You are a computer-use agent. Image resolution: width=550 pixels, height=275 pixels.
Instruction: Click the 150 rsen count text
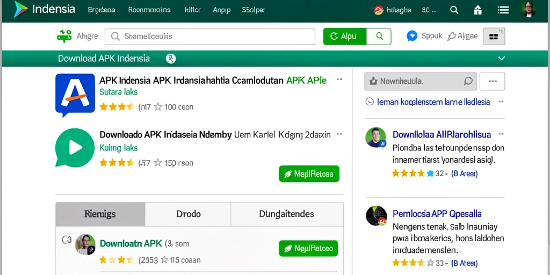pos(178,163)
